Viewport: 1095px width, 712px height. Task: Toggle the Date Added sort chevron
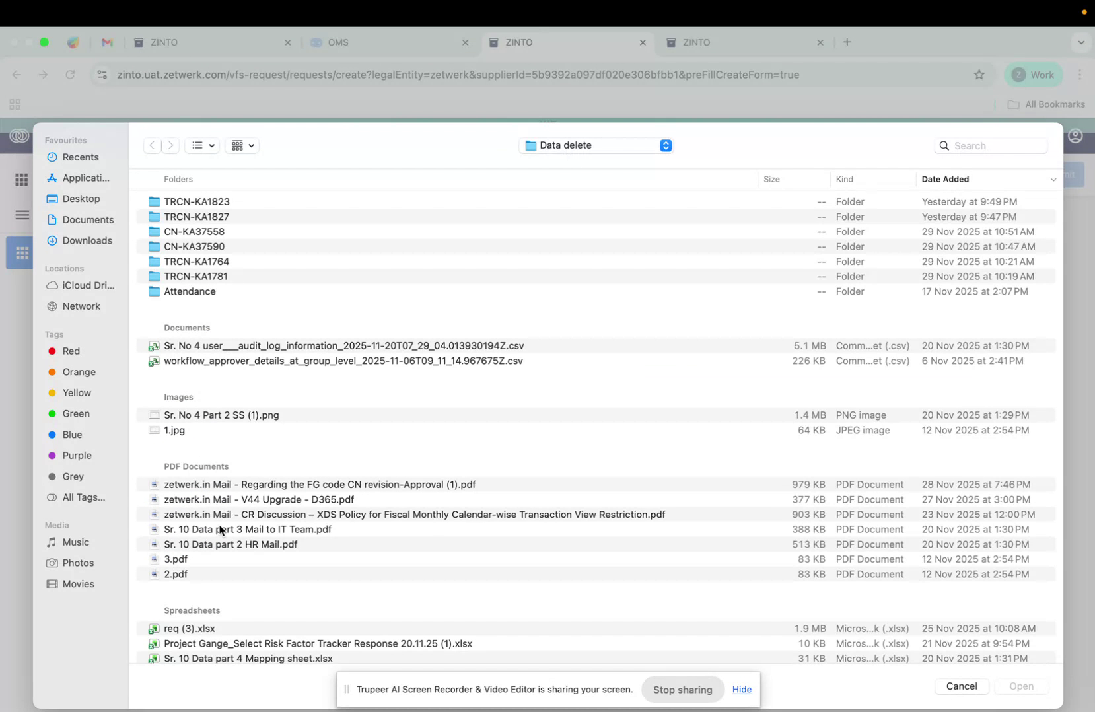click(x=1053, y=179)
